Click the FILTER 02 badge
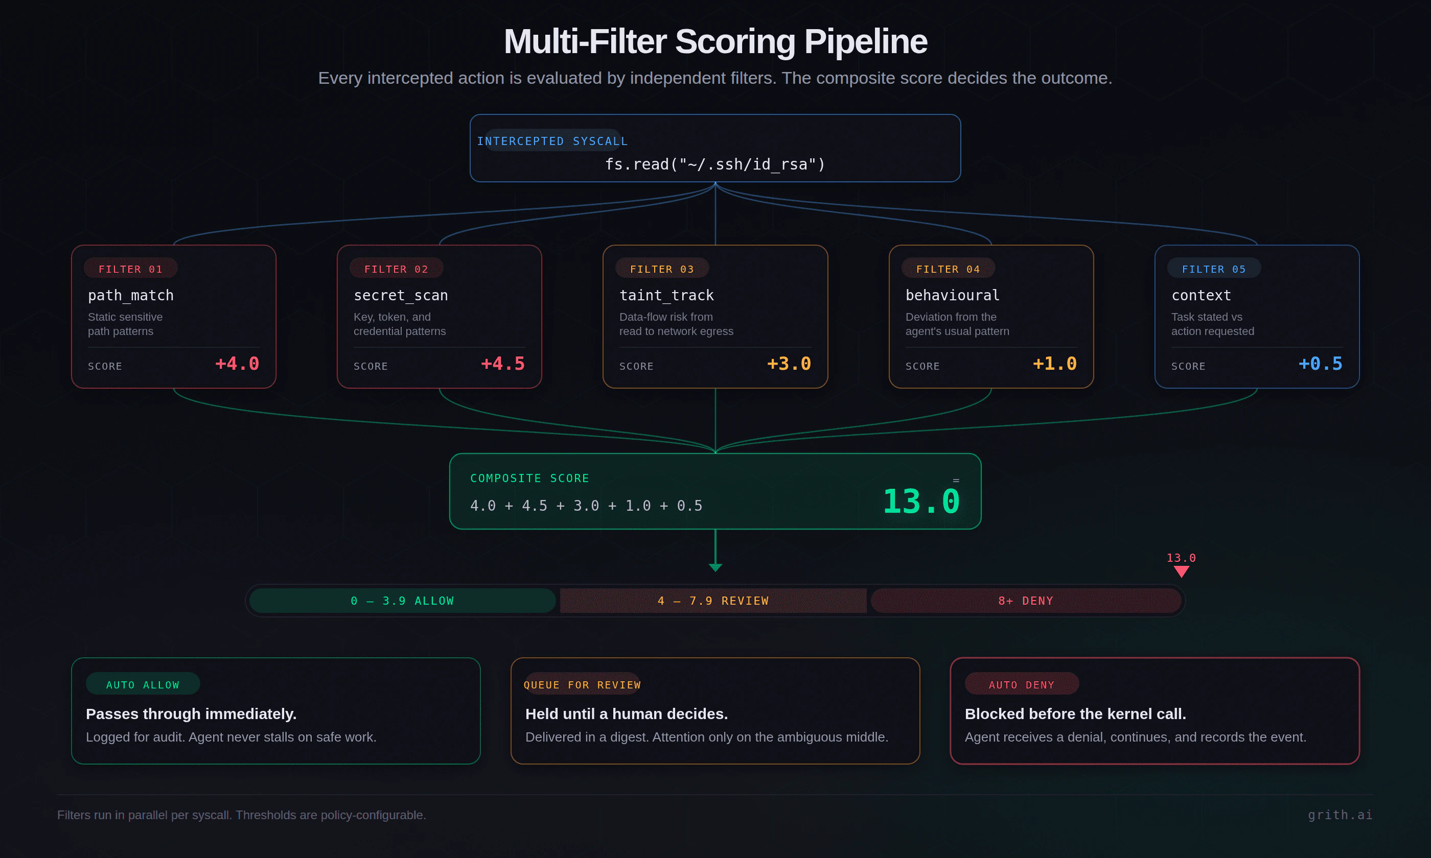Screen dimensions: 1431x858 tap(396, 269)
